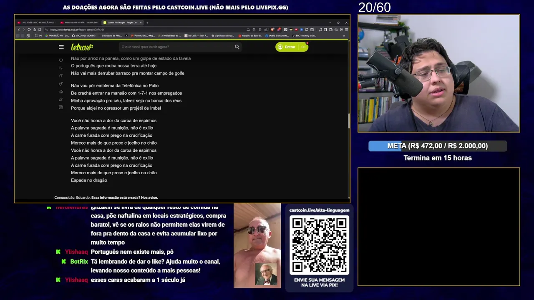Image resolution: width=534 pixels, height=300 pixels.
Task: Click the share page icon in address bar
Action: pyautogui.click(x=266, y=30)
